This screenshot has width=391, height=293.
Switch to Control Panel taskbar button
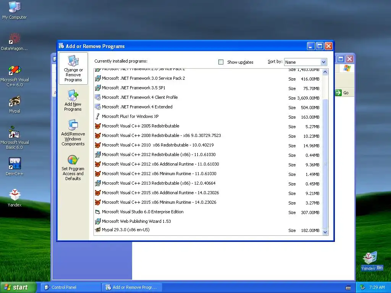coord(71,287)
